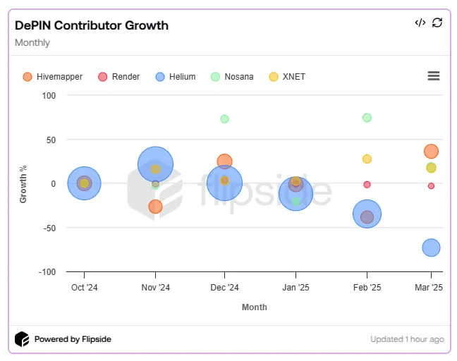Screen dimensions: 457x361
Task: Open the embed code icon
Action: pos(420,23)
